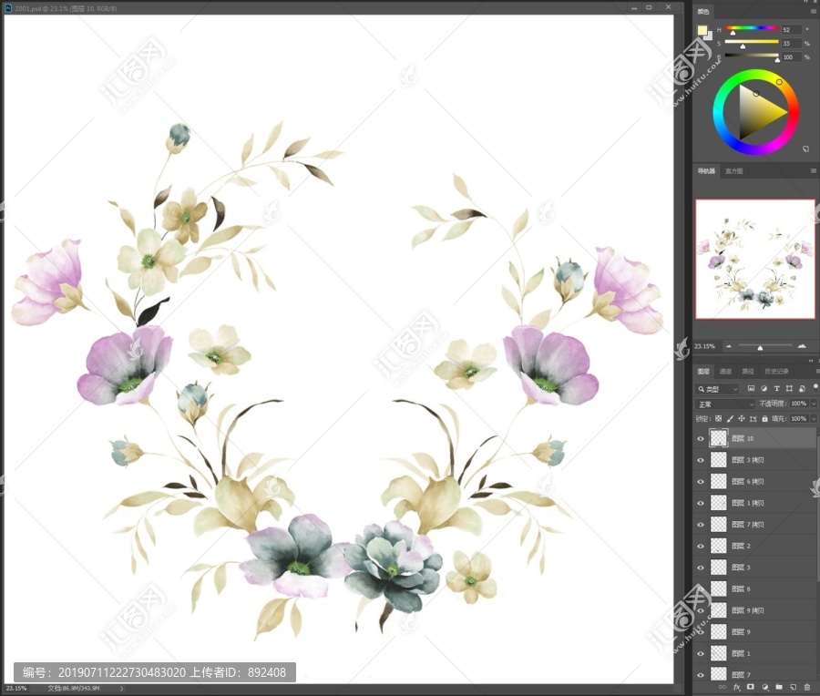Hide layer 图层 2

click(x=701, y=546)
